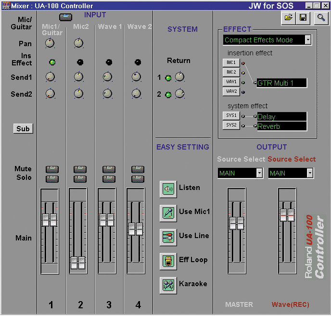This screenshot has height=316, width=331.
Task: Solo the Mic1/Guitar channel
Action: point(51,178)
